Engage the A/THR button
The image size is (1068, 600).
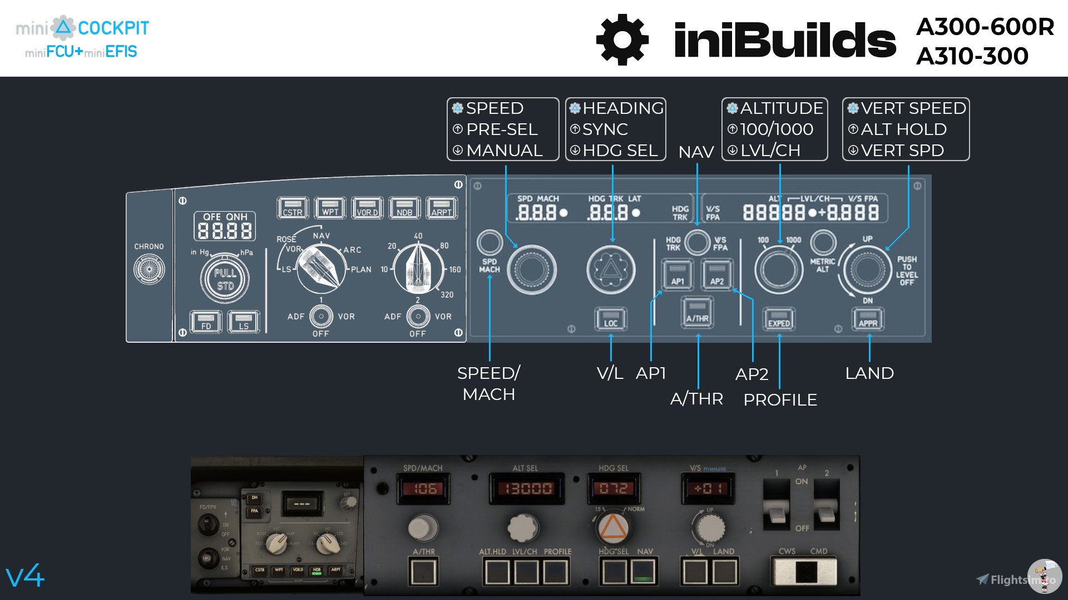[x=697, y=313]
